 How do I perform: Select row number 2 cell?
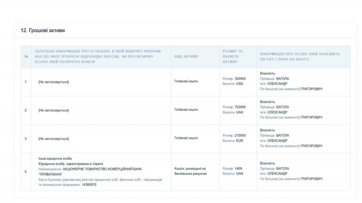[26, 110]
